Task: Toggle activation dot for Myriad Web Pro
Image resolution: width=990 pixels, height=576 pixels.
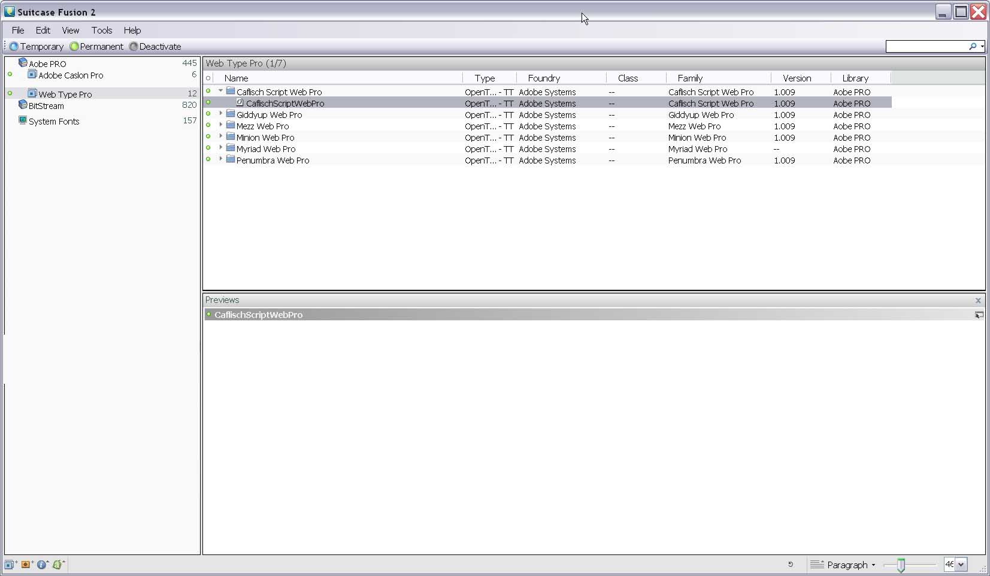Action: (208, 148)
